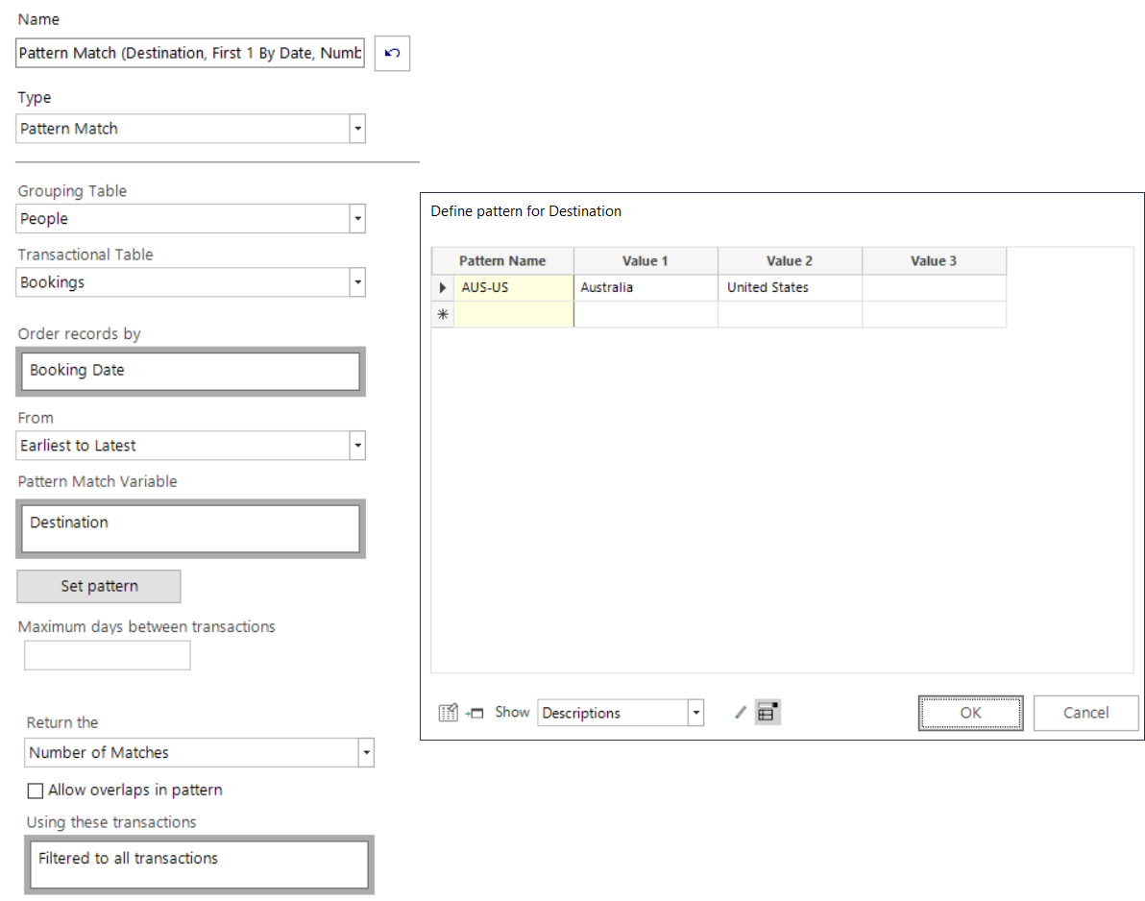The width and height of the screenshot is (1145, 901).
Task: Click the Name text field
Action: 190,53
